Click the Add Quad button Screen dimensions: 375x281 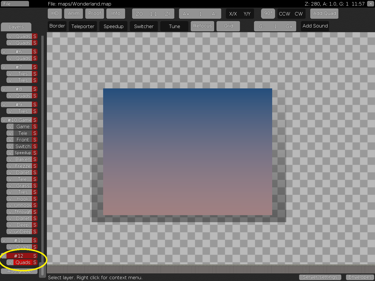pyautogui.click(x=324, y=13)
